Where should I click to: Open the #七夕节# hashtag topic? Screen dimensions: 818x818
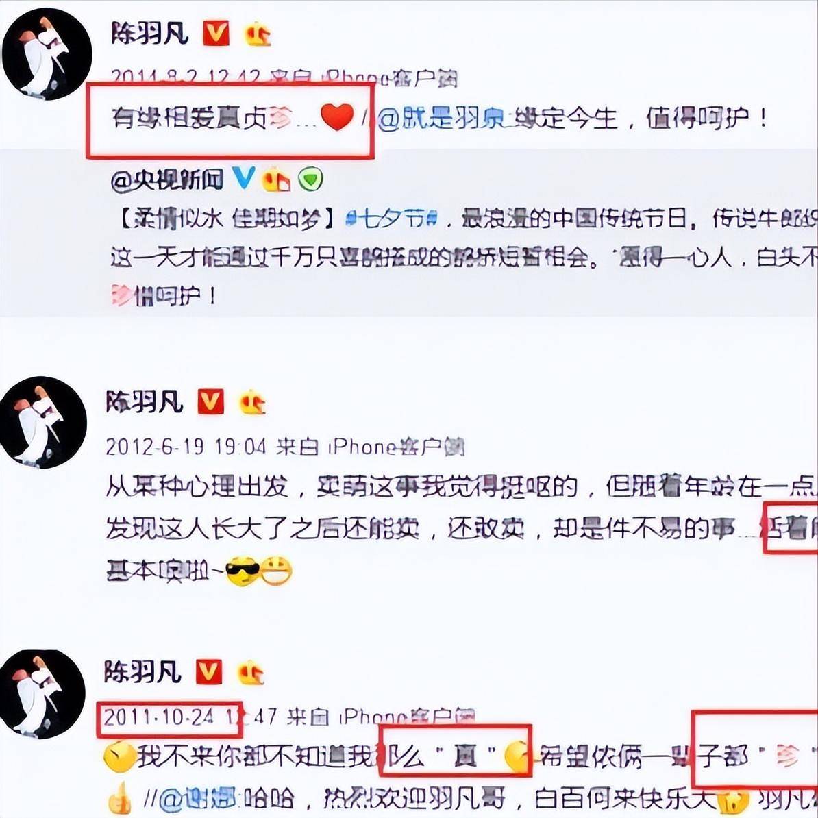[x=391, y=219]
